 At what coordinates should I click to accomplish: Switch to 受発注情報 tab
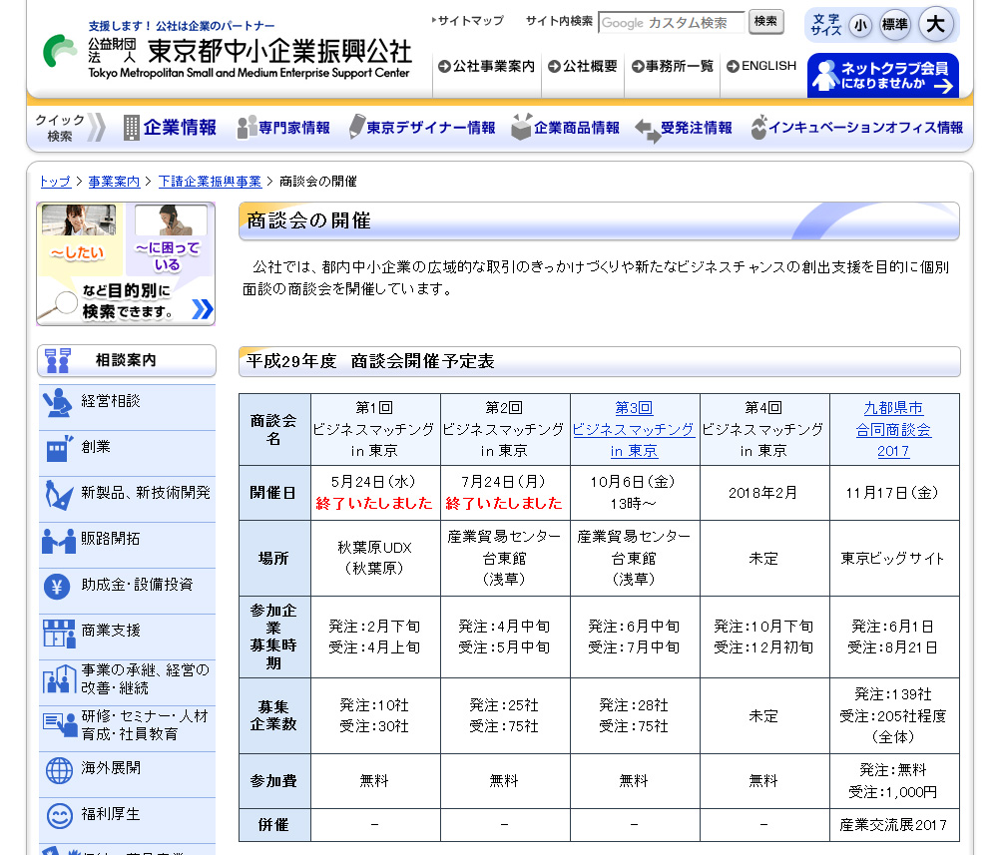(x=685, y=128)
